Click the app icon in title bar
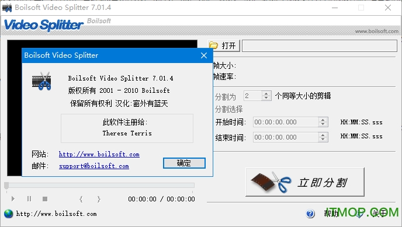 click(x=7, y=8)
